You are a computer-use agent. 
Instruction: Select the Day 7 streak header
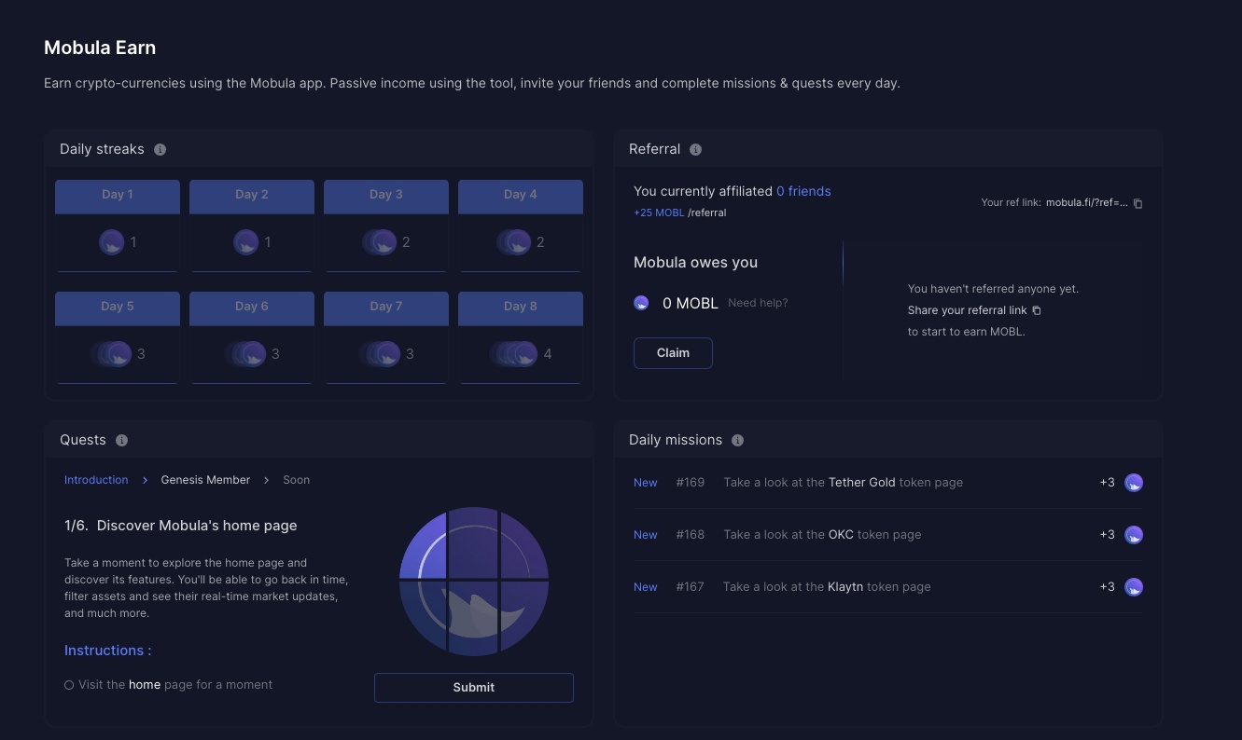pos(386,308)
